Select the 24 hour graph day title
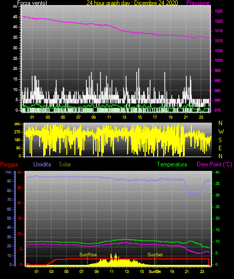The image size is (234, 279). [132, 3]
